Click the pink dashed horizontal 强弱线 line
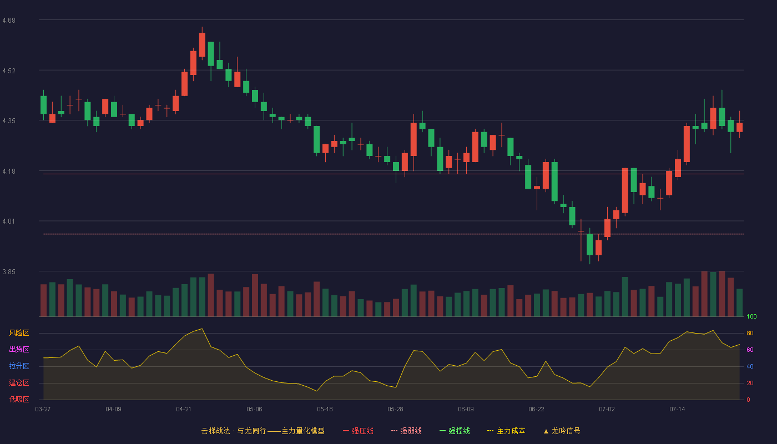 [393, 234]
